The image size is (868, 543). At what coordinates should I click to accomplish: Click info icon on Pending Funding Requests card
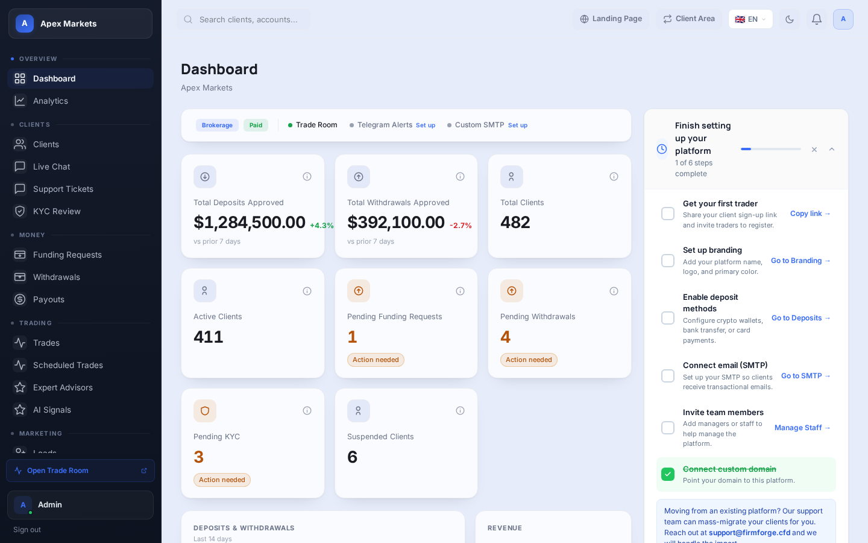click(460, 291)
